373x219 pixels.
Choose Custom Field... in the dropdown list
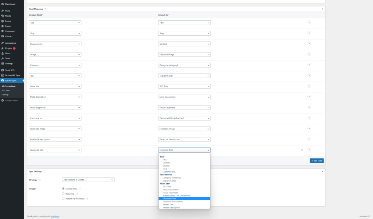pyautogui.click(x=184, y=172)
